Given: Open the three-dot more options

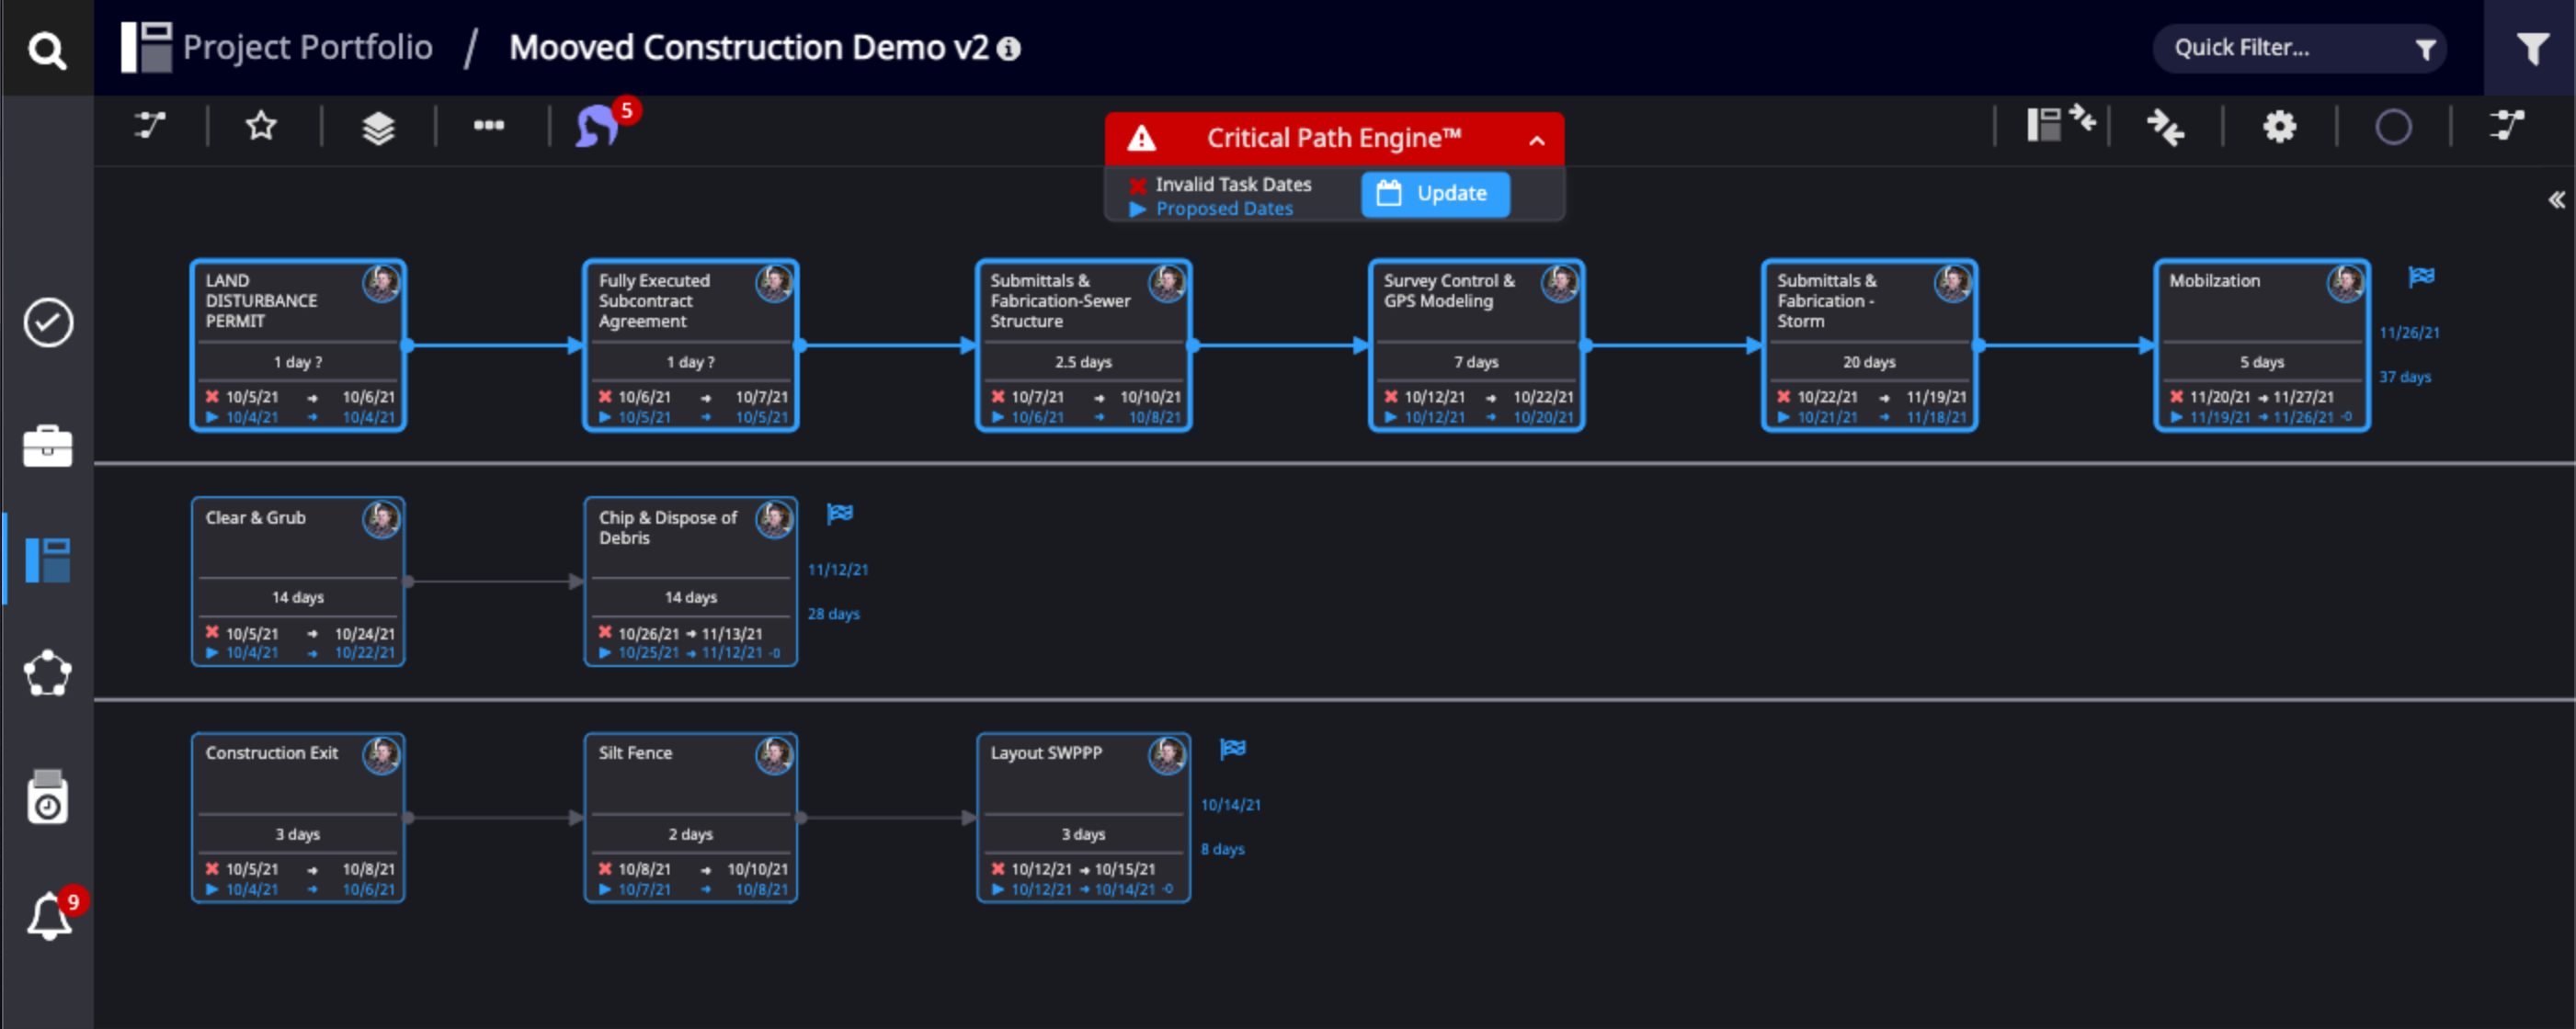Looking at the screenshot, I should (x=489, y=126).
